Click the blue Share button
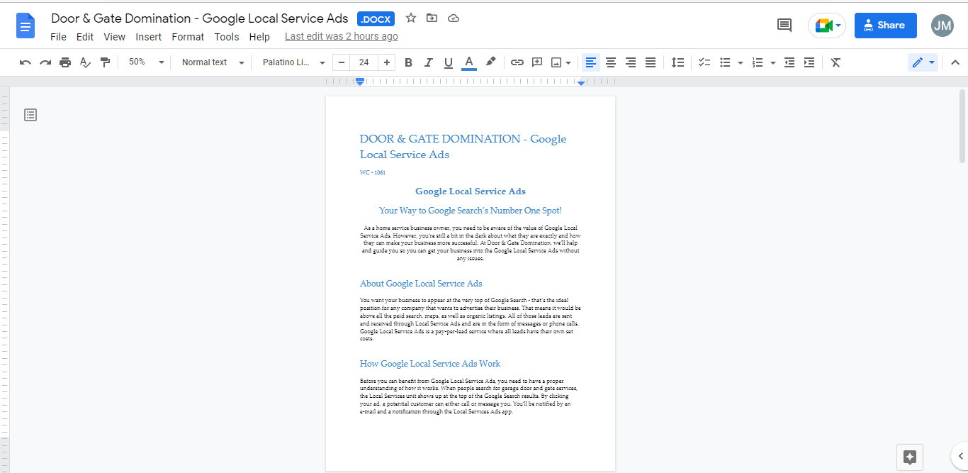968x473 pixels. pyautogui.click(x=885, y=26)
